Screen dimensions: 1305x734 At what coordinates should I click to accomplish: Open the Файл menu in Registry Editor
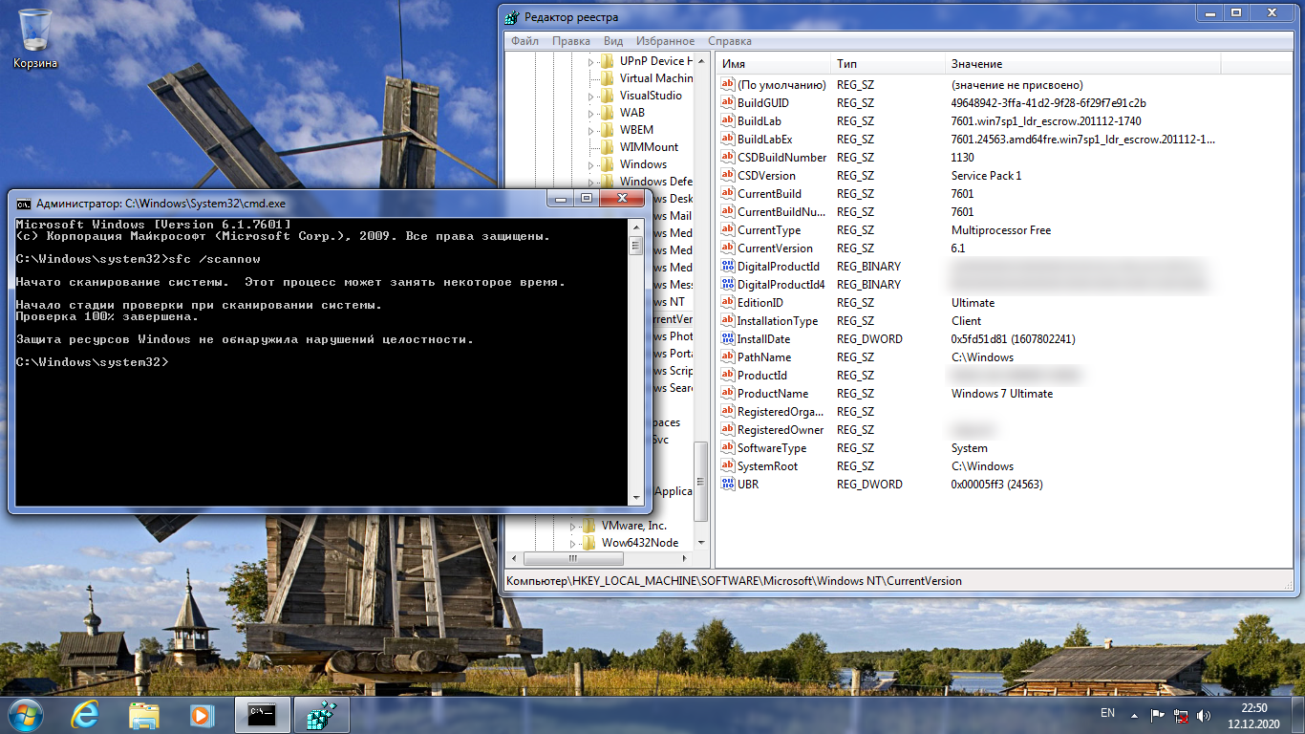pyautogui.click(x=524, y=41)
